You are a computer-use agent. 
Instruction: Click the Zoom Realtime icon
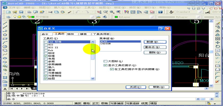[106, 12]
